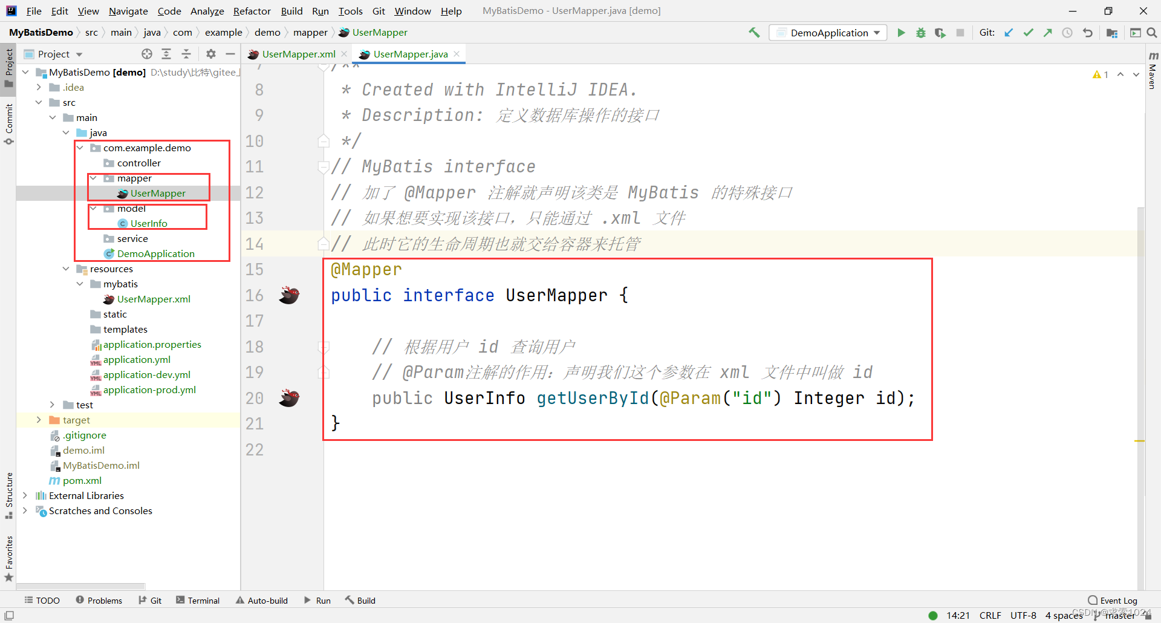Click the cursor position 14:21 indicator
The width and height of the screenshot is (1161, 623).
click(958, 615)
